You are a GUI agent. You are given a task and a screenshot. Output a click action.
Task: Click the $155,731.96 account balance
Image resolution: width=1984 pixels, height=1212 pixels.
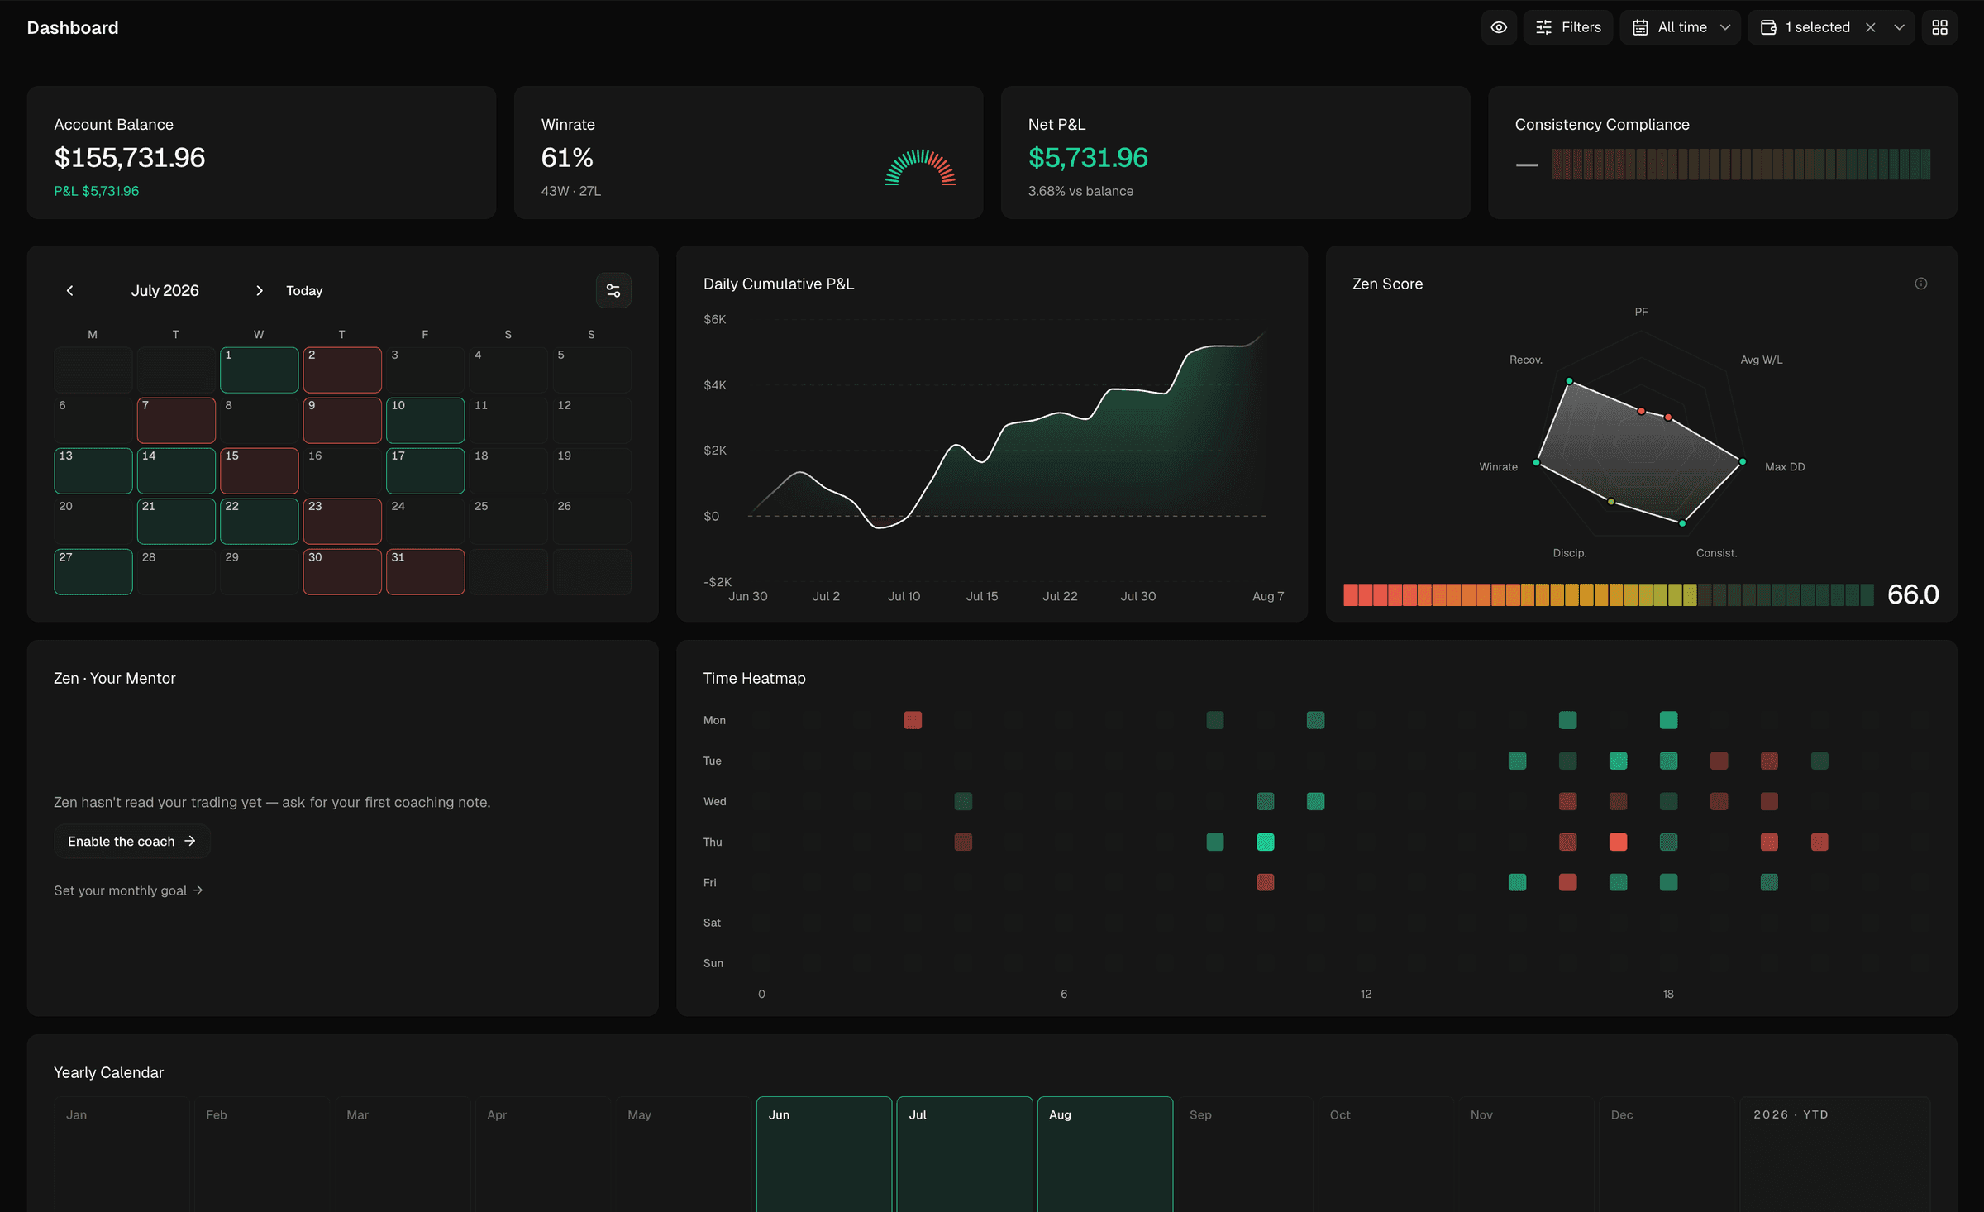click(130, 157)
